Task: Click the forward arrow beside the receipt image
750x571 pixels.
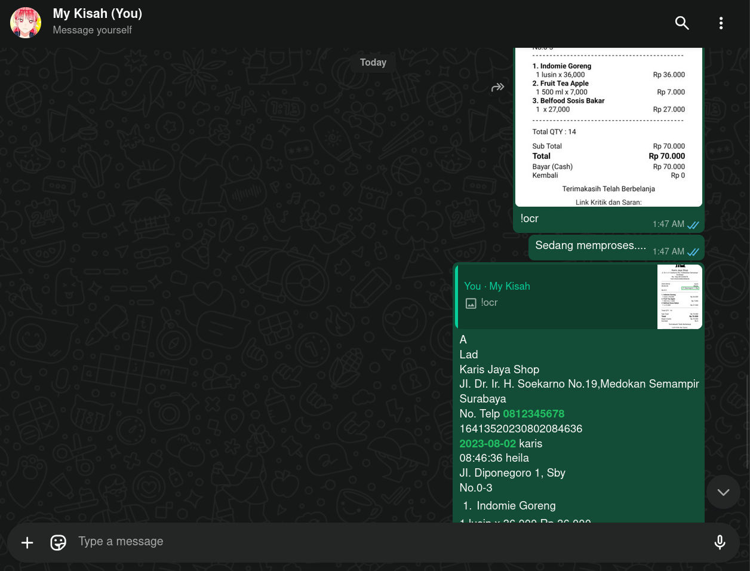Action: (497, 88)
